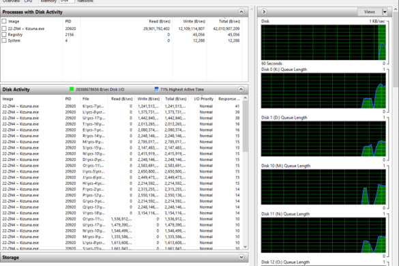Switch to the Memory tab

[x=48, y=1]
